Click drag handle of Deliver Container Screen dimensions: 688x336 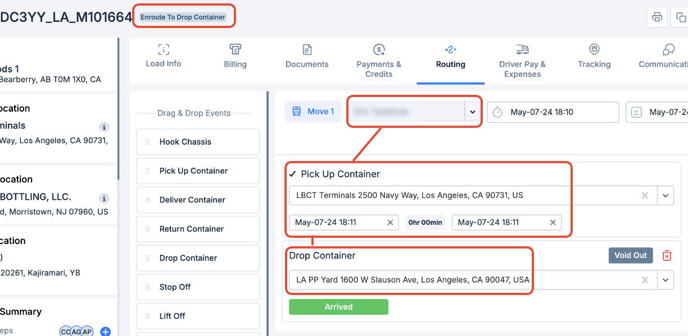148,200
